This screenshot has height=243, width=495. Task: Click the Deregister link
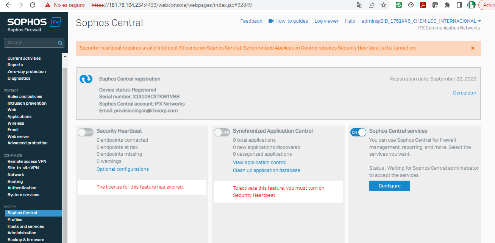click(x=465, y=93)
